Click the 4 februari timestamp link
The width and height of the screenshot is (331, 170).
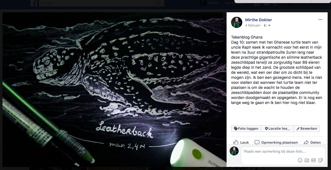253,25
